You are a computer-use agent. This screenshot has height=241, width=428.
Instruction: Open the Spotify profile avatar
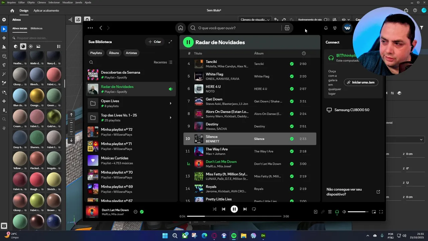pos(347,28)
